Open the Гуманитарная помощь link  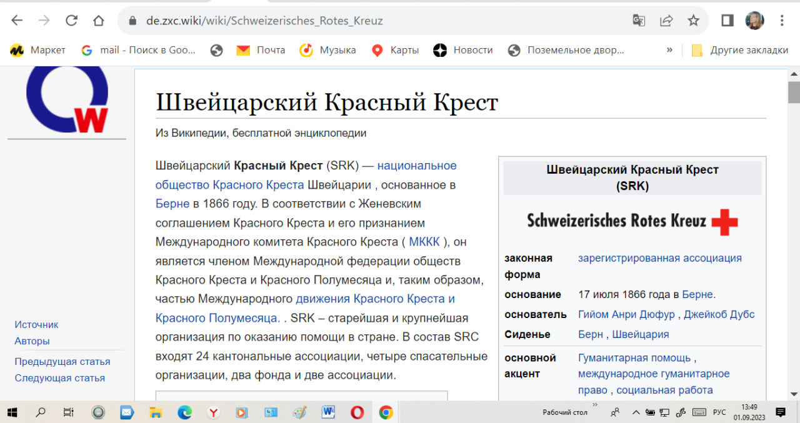tap(634, 358)
